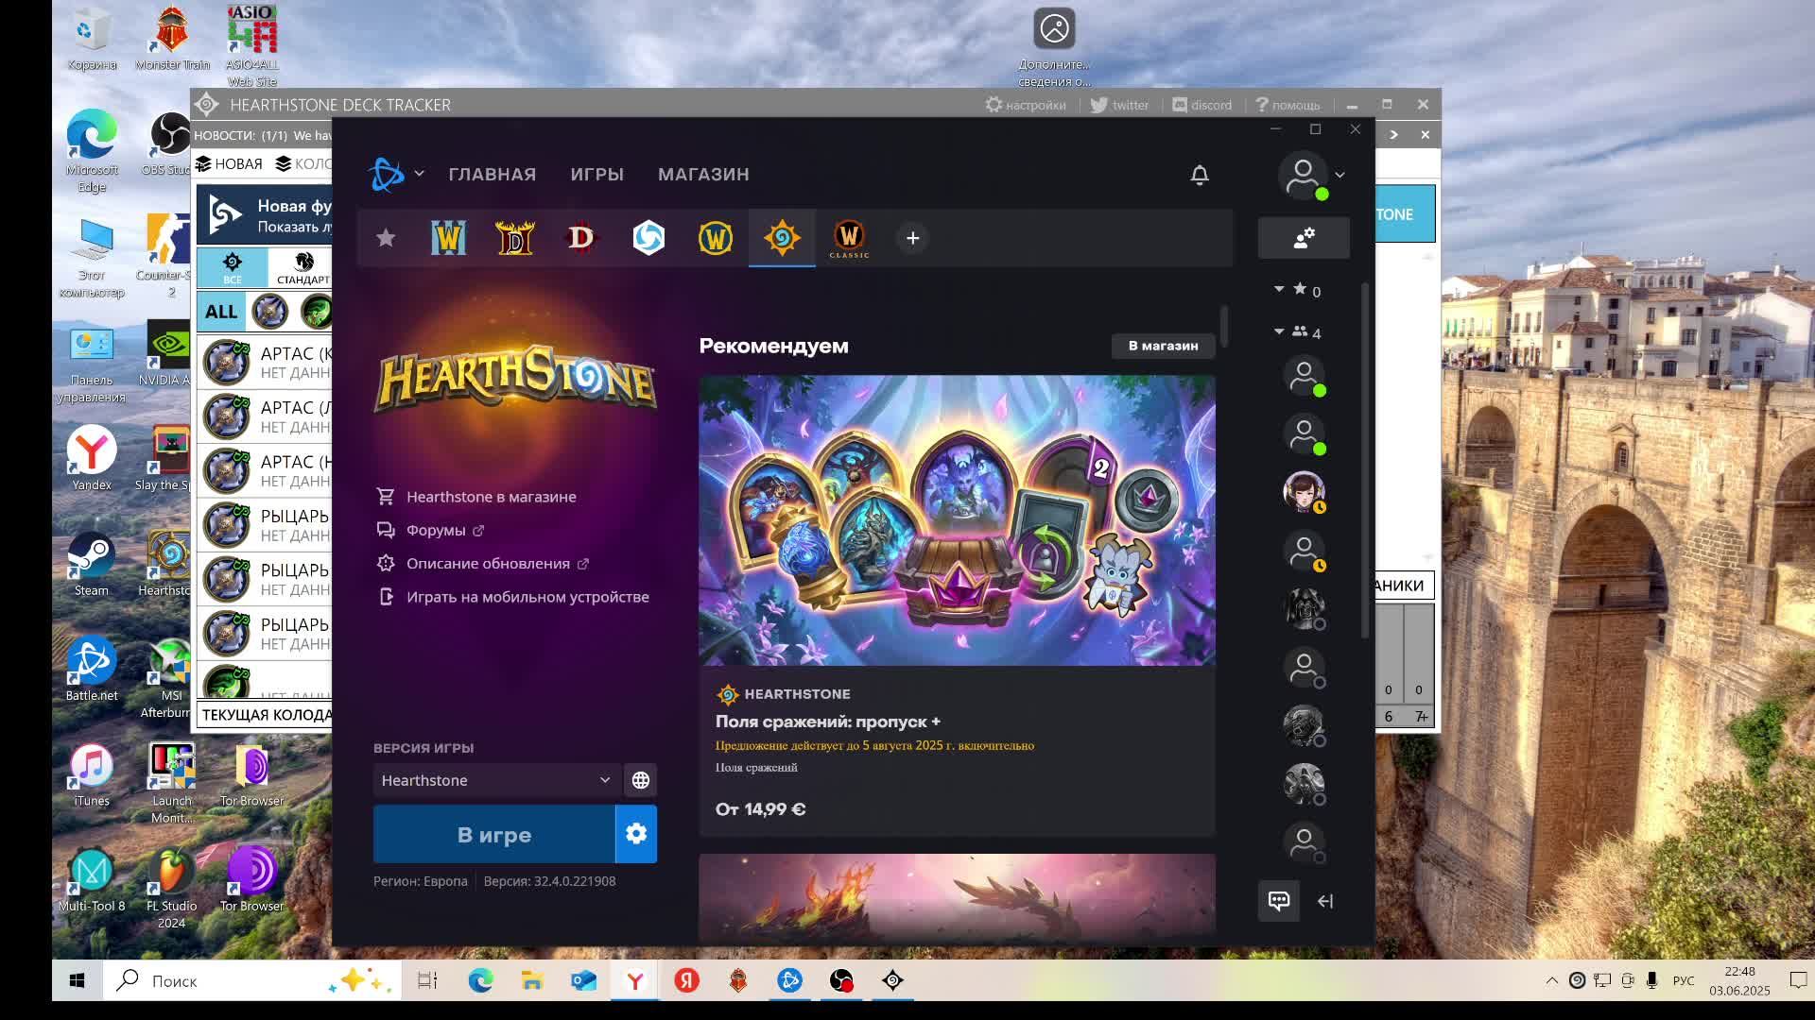Open the notifications bell
The image size is (1815, 1020).
[1200, 175]
